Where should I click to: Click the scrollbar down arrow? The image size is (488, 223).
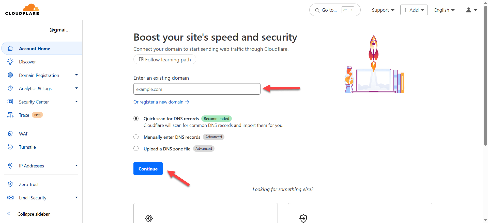485,220
